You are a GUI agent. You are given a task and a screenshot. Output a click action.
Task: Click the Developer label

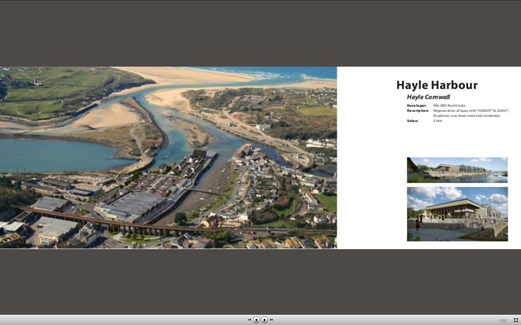pyautogui.click(x=417, y=106)
